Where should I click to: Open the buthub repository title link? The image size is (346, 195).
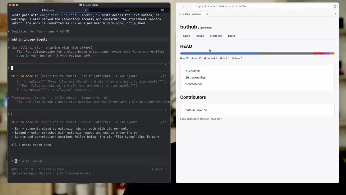pos(189,27)
